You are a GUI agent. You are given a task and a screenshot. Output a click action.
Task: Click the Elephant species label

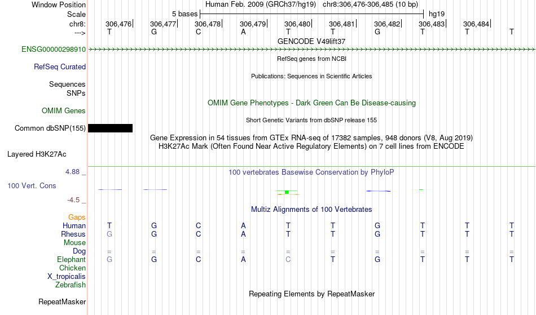72,260
